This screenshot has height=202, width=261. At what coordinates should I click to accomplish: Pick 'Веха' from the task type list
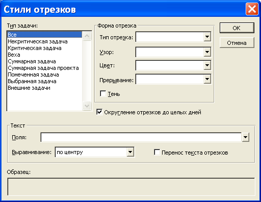pos(45,55)
